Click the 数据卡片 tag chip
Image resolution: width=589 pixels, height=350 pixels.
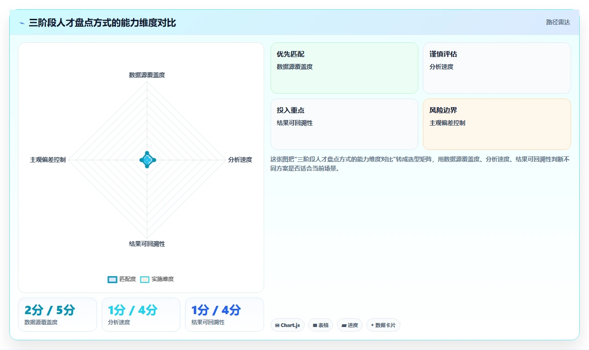383,325
